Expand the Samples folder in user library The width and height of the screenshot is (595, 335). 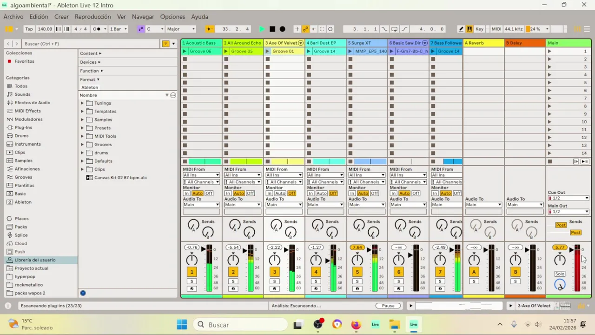82,120
